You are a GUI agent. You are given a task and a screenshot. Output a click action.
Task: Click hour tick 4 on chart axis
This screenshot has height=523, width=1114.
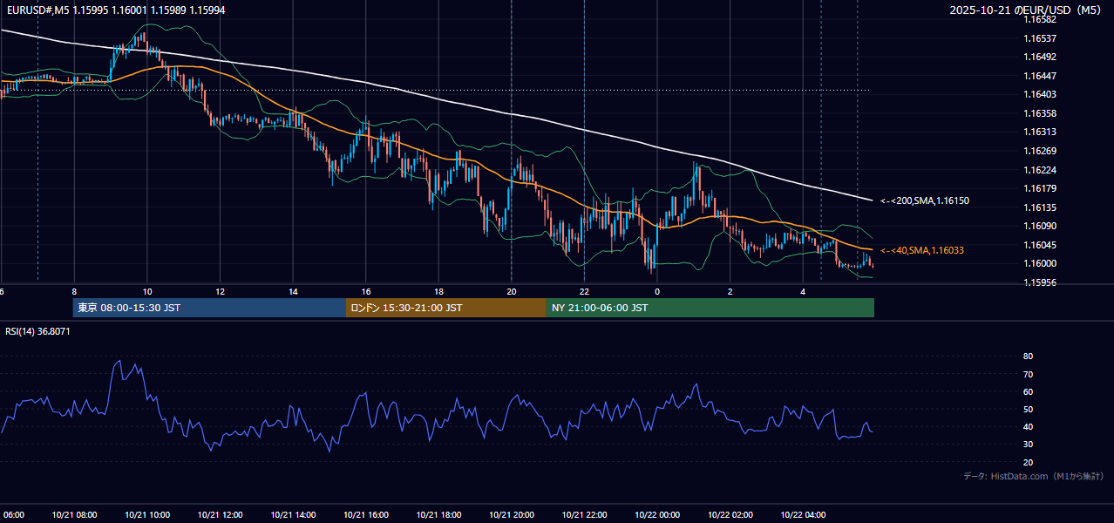tap(803, 291)
